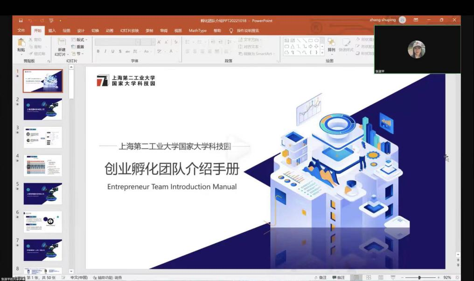Image resolution: width=474 pixels, height=281 pixels.
Task: Apply italic formatting with the I icon
Action: point(105,51)
